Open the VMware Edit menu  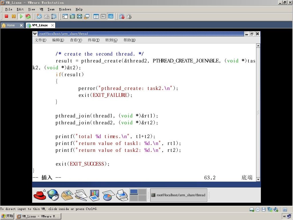(x=20, y=9)
